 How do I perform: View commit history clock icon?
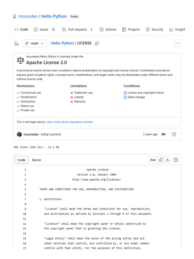pyautogui.click(x=174, y=134)
